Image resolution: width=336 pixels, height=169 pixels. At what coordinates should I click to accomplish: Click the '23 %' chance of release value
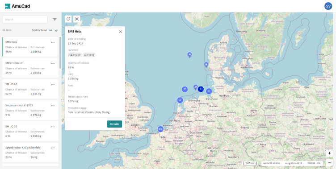click(8, 157)
